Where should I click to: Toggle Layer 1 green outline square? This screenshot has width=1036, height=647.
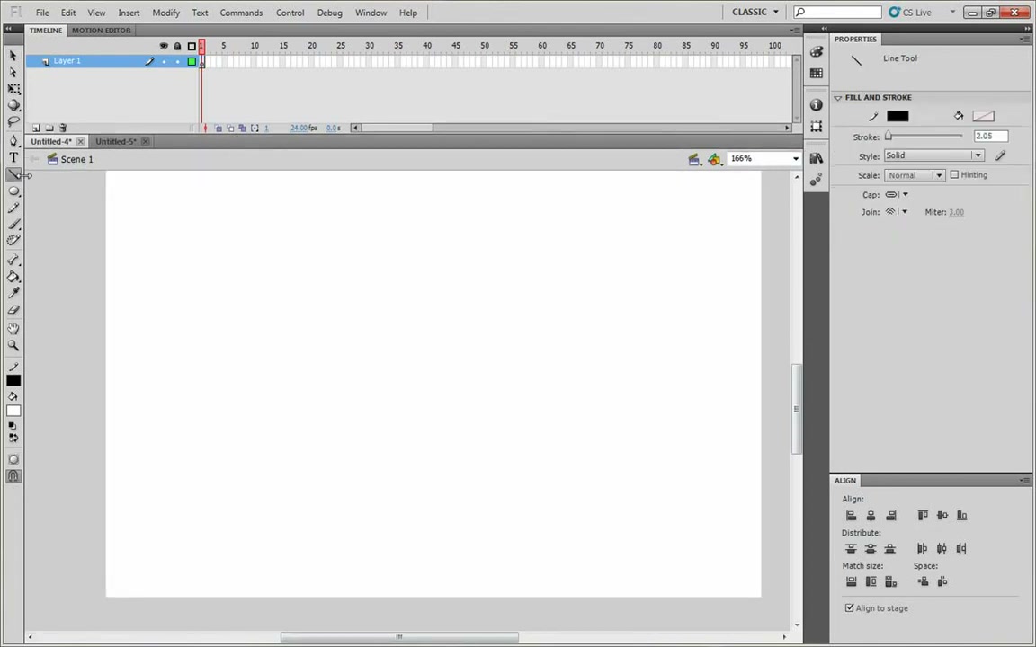click(x=192, y=61)
